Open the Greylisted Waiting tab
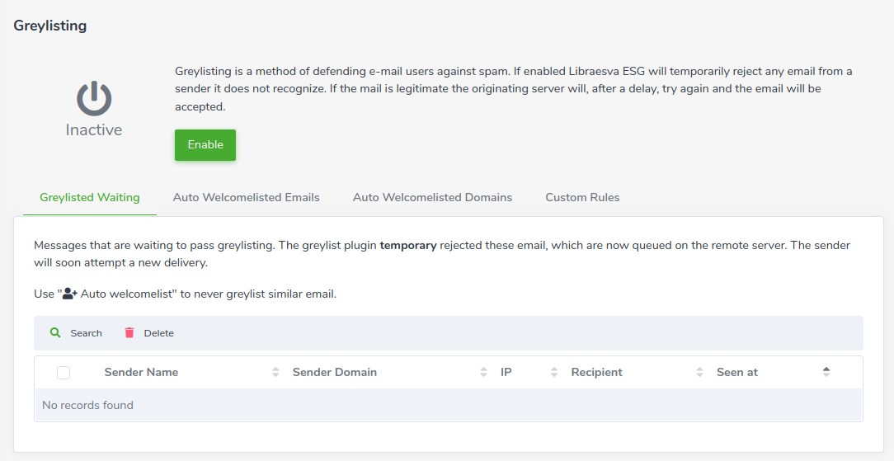Image resolution: width=894 pixels, height=461 pixels. click(90, 198)
